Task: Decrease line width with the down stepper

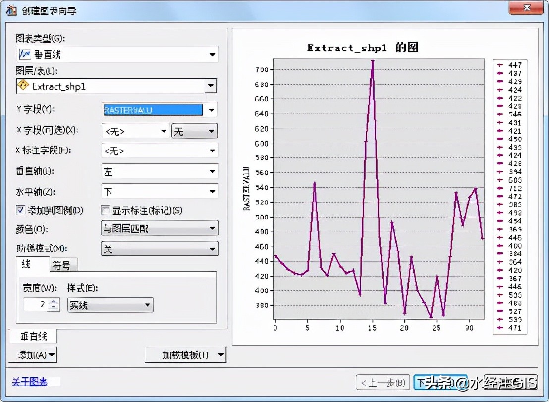Action: [x=53, y=307]
